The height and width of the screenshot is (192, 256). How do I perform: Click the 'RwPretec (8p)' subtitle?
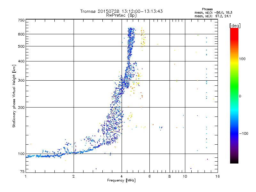tap(121, 15)
